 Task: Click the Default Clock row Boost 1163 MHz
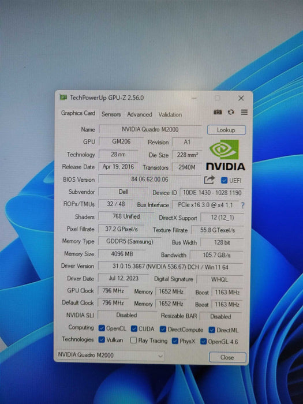coord(227,305)
